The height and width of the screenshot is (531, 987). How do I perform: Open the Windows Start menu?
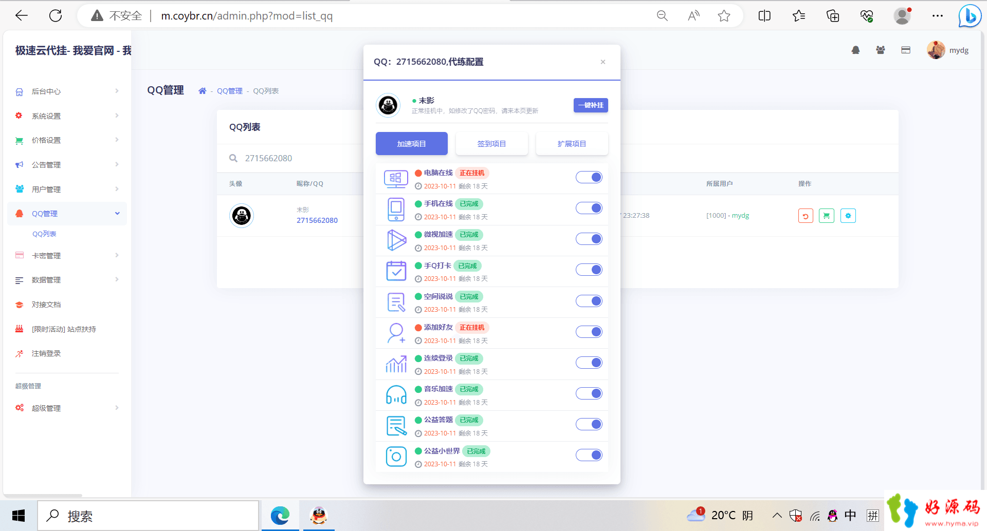[x=19, y=516]
